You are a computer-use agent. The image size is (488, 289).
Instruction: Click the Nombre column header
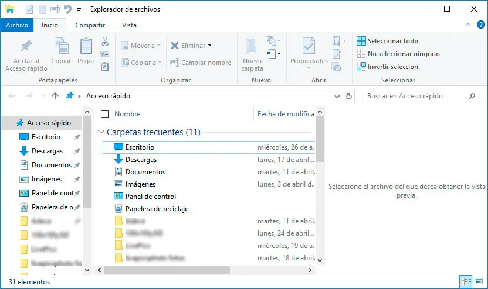(127, 114)
